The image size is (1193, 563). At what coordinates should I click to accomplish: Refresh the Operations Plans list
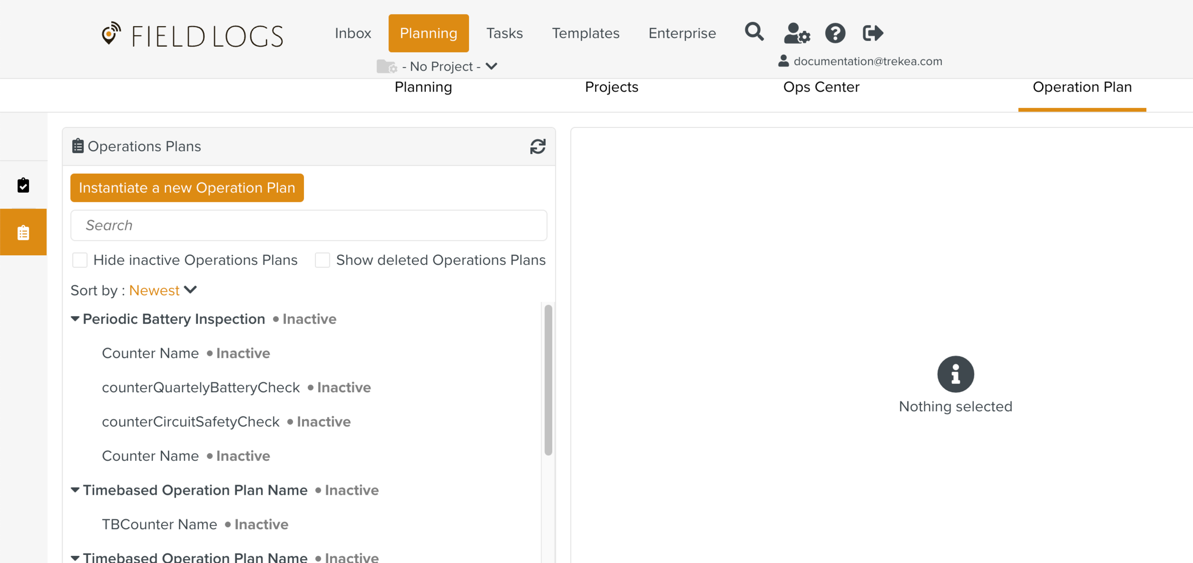coord(538,146)
